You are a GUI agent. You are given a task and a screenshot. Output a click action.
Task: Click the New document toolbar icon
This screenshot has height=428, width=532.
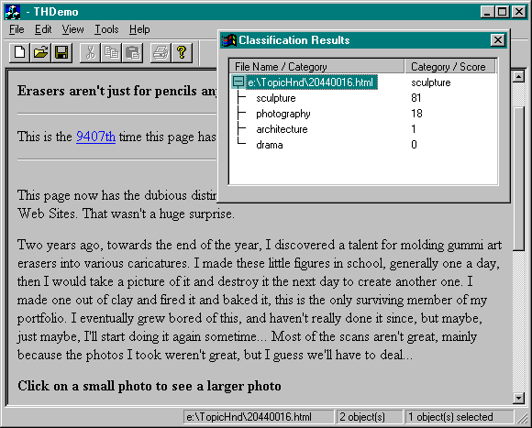tap(19, 52)
